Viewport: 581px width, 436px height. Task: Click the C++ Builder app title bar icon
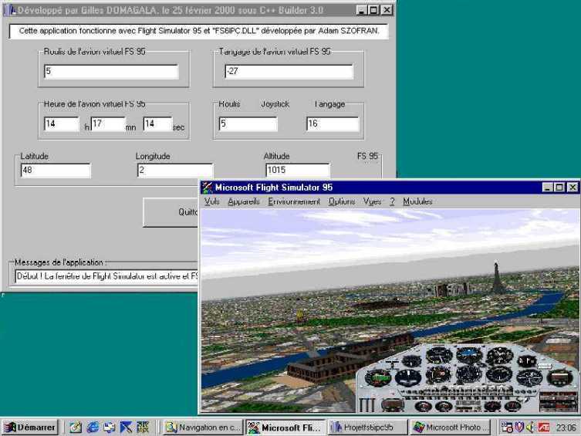pyautogui.click(x=10, y=11)
